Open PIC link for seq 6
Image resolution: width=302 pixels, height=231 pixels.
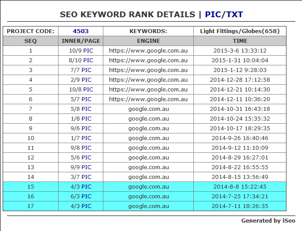click(86, 99)
